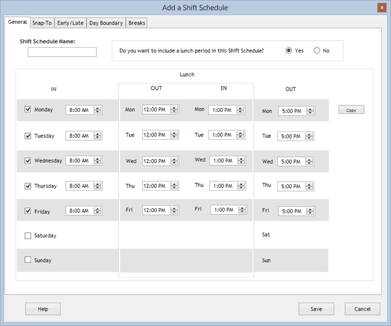This screenshot has width=391, height=326.
Task: Enable the Saturday checkbox
Action: (28, 235)
